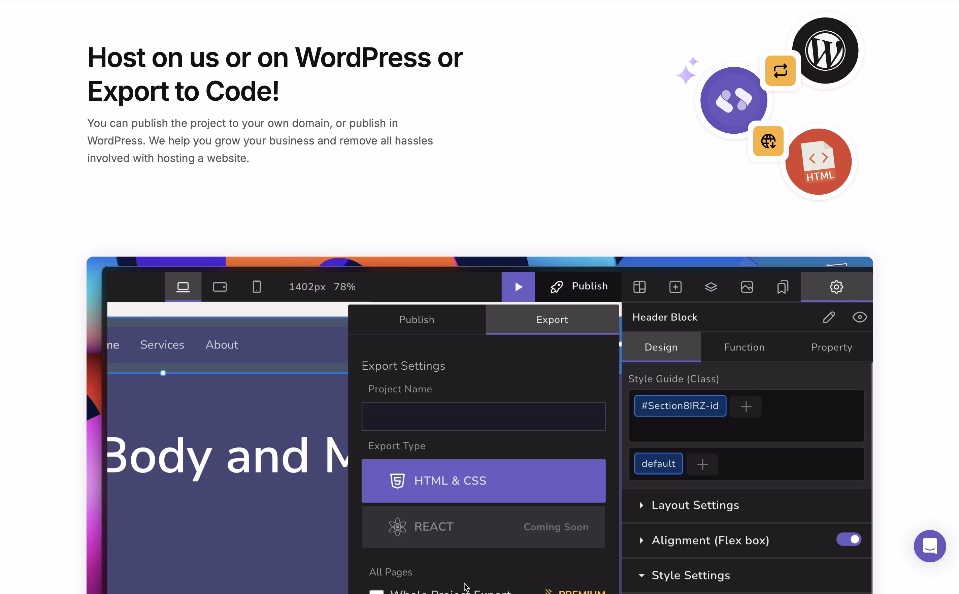Viewport: 959px width, 594px height.
Task: Switch to the Export tab in popup
Action: (552, 319)
